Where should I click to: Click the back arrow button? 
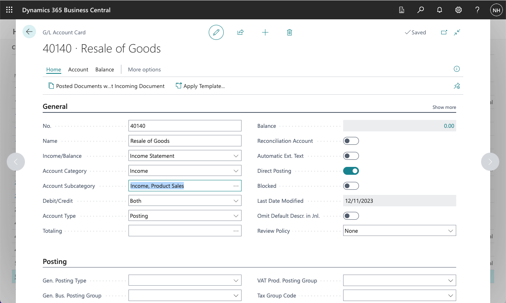[x=29, y=32]
